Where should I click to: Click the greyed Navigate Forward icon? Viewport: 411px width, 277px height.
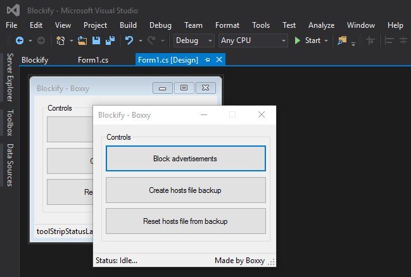click(41, 40)
